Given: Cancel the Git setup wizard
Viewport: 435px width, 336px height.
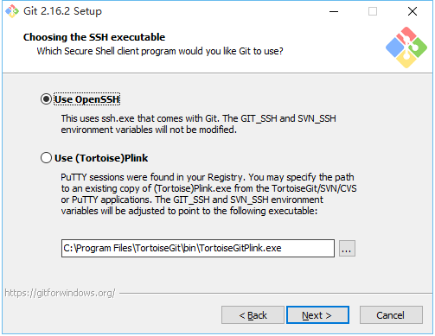Looking at the screenshot, I should [391, 315].
